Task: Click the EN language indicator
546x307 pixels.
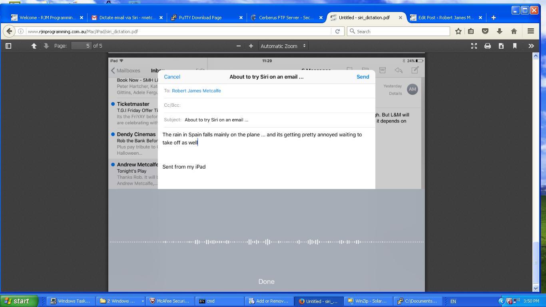Action: [453, 301]
